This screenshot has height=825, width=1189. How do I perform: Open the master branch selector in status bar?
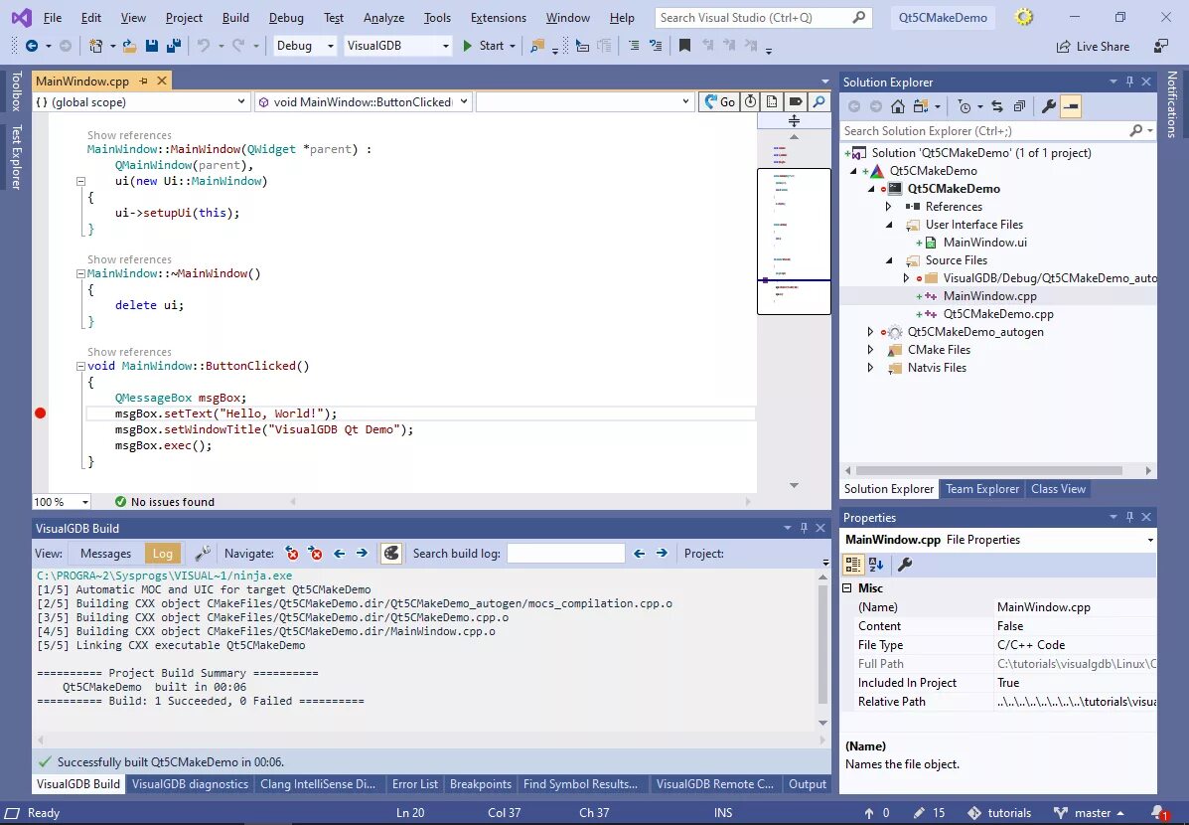(1090, 813)
